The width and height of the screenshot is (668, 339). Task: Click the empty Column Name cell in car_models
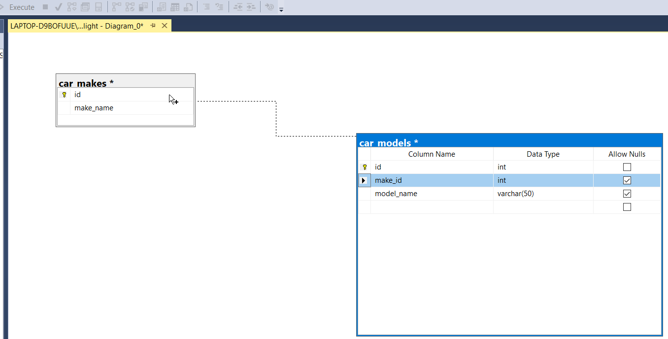pos(431,207)
